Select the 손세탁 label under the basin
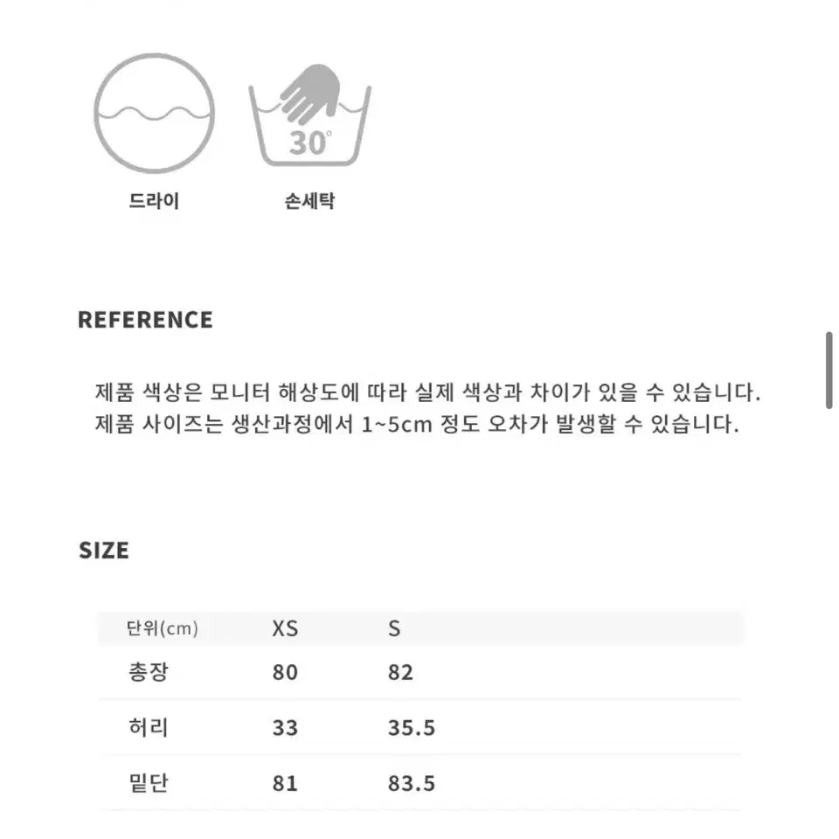Viewport: 839px width, 839px height. pyautogui.click(x=309, y=201)
